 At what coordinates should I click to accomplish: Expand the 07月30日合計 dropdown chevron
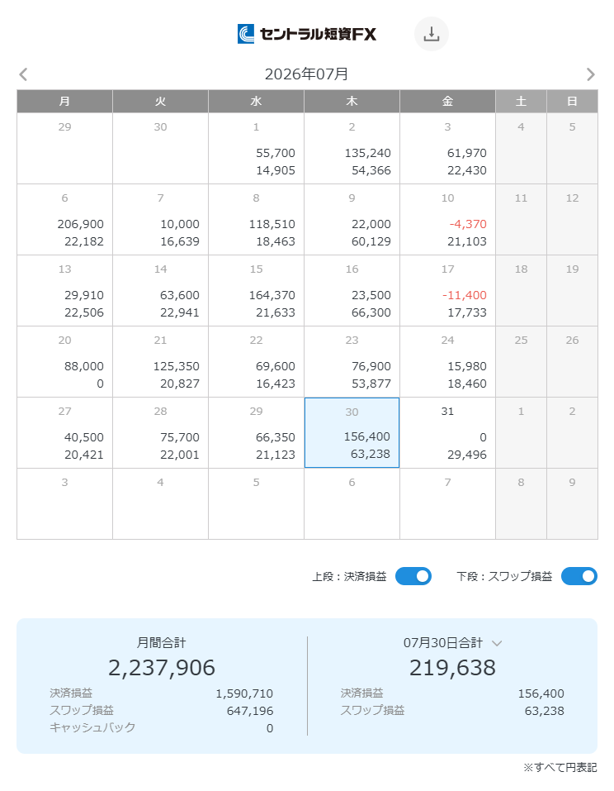[497, 643]
